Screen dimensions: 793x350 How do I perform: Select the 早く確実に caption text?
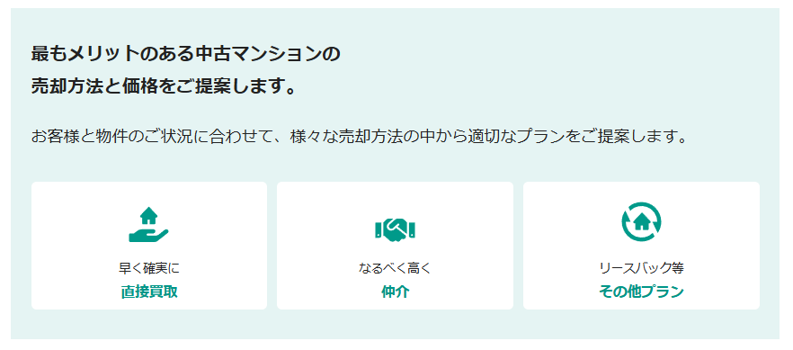[149, 268]
